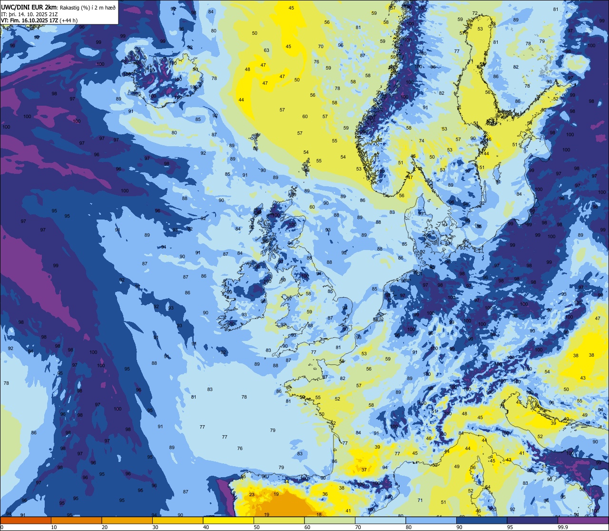This screenshot has height=531, width=609.
Task: Click the '99.9' legend scale label
Action: 563,527
